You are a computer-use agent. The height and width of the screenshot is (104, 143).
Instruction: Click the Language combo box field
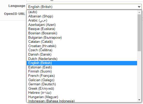pyautogui.click(x=84, y=7)
